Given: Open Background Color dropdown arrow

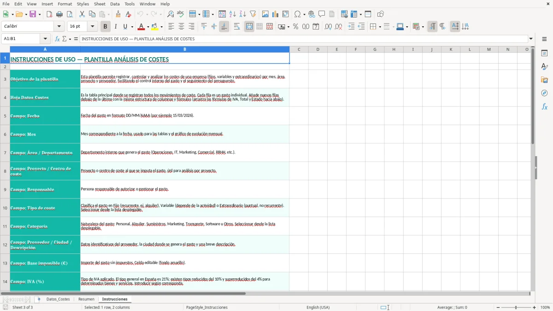Looking at the screenshot, I should point(162,27).
